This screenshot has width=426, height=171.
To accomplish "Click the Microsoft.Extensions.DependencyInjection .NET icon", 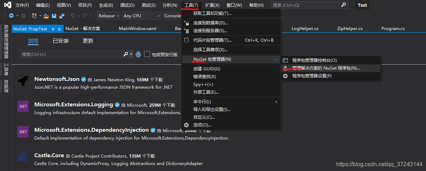I will coord(23,132).
